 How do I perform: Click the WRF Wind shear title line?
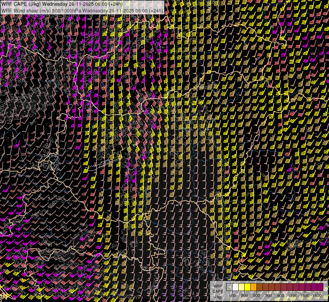[82, 11]
